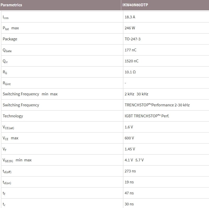Select the VGE(th) min max label
This screenshot has width=209, height=208.
pyautogui.click(x=17, y=160)
